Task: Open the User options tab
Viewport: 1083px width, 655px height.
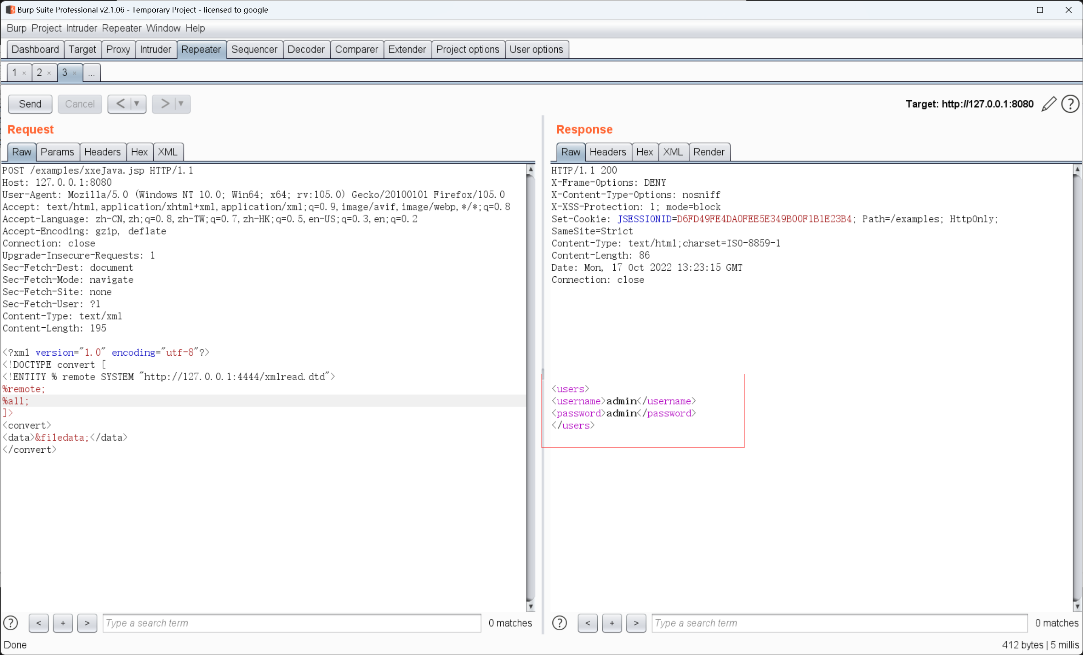Action: [537, 49]
